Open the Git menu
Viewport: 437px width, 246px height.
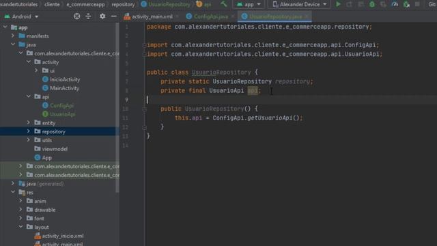pyautogui.click(x=432, y=4)
